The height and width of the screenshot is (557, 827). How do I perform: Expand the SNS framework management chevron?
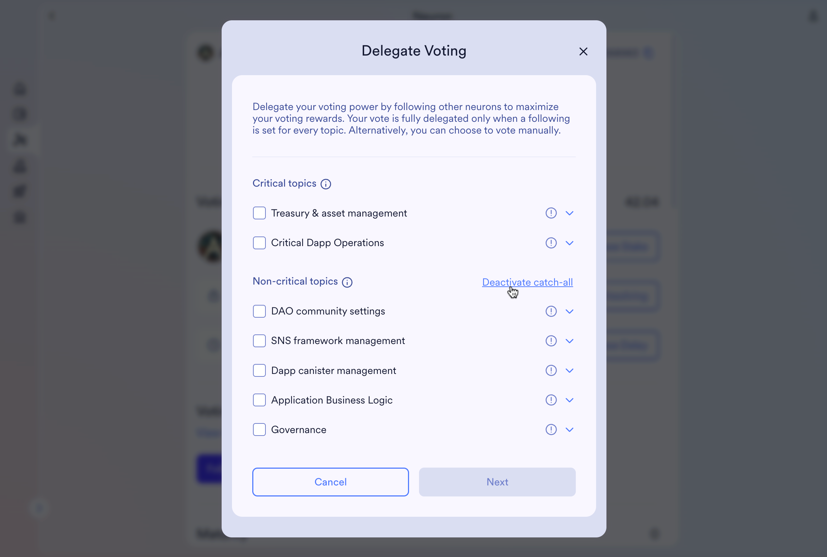click(569, 341)
